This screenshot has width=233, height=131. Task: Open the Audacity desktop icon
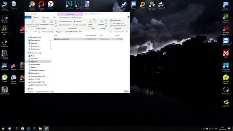click(x=14, y=66)
